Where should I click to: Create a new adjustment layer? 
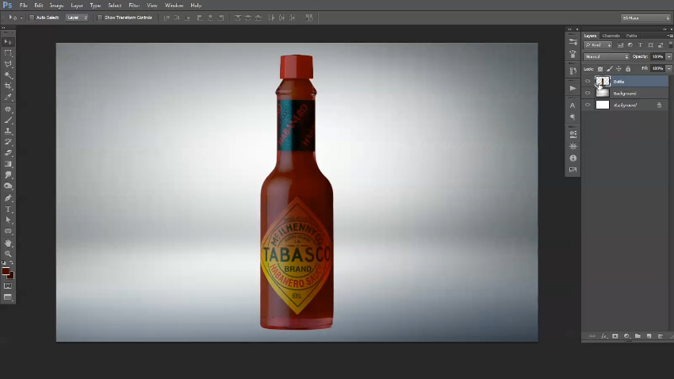[626, 336]
